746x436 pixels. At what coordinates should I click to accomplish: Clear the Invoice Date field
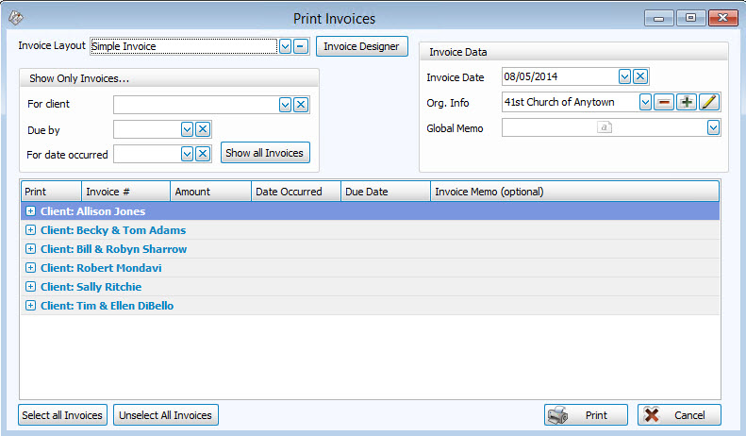click(x=640, y=77)
